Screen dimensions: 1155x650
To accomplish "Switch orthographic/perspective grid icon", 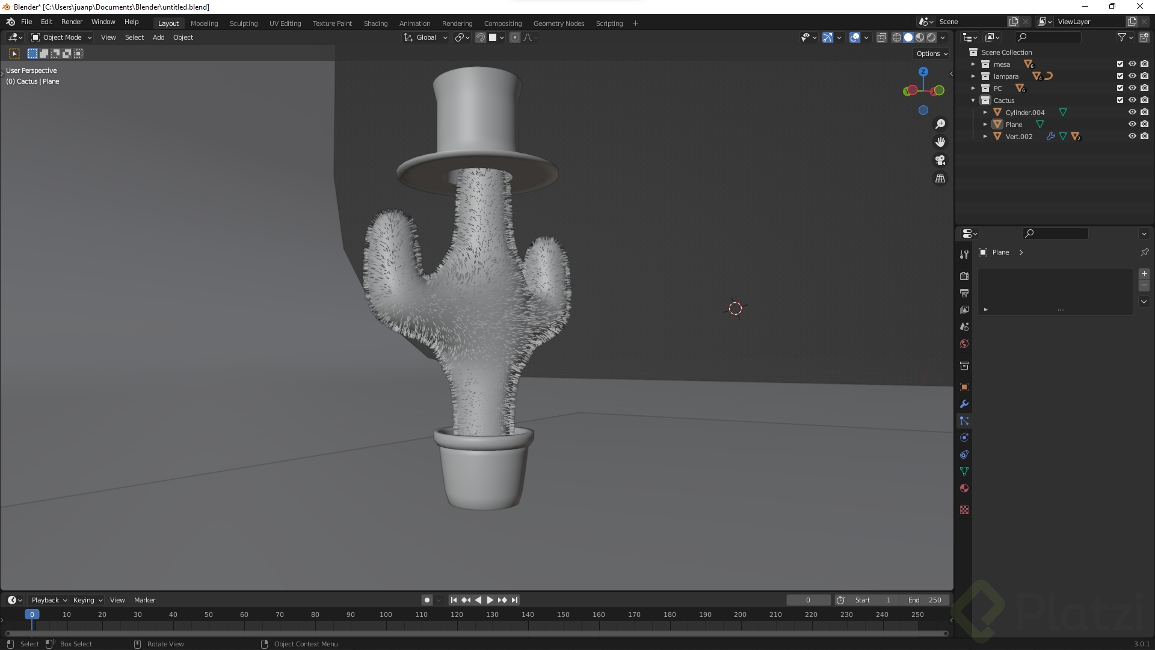I will coord(940,179).
